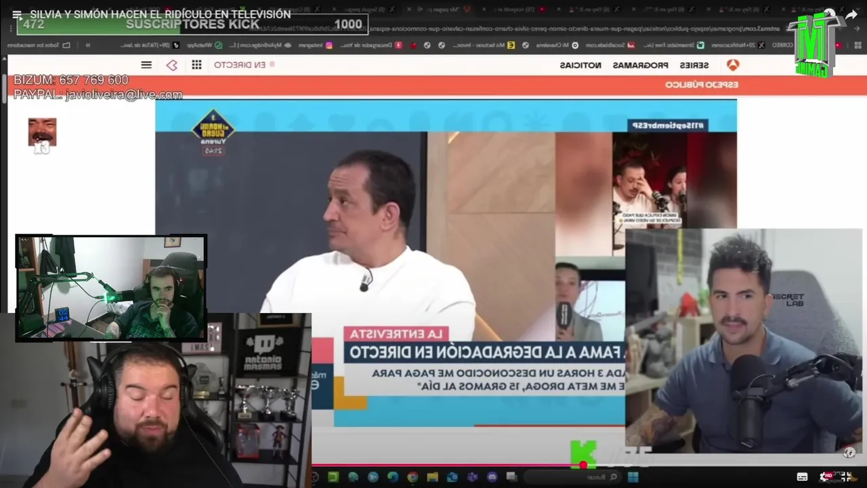Expand the bookmarks overflow chevron
This screenshot has width=867, height=488.
88,45
